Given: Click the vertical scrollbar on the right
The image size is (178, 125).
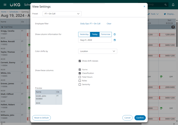Looking at the screenshot, I should pos(177,34).
